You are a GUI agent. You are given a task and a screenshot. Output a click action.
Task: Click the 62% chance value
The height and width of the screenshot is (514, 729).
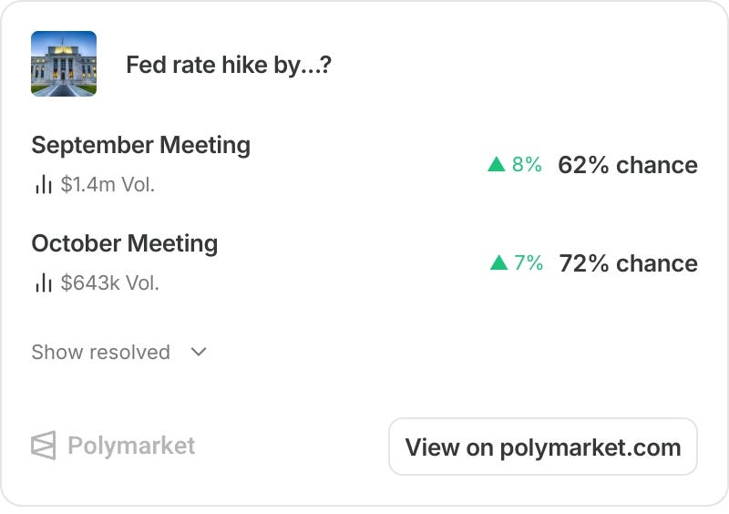[x=628, y=165]
